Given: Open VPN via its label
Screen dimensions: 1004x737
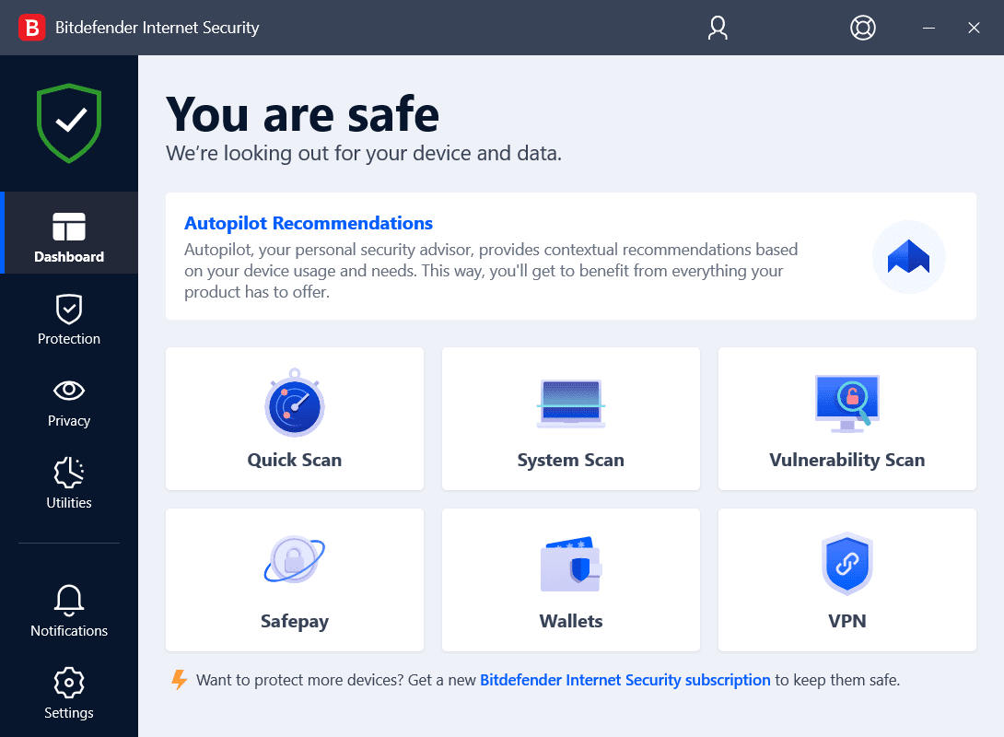Looking at the screenshot, I should [847, 621].
